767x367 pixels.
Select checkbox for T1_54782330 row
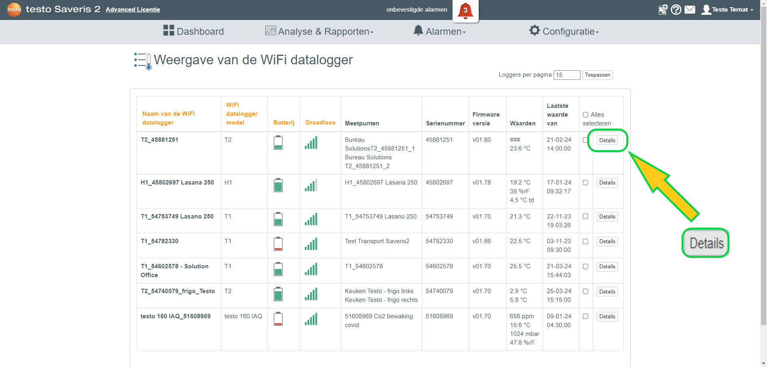point(585,242)
